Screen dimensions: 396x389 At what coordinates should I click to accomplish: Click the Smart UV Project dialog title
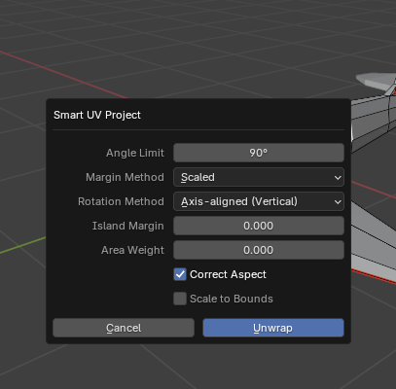tap(97, 115)
